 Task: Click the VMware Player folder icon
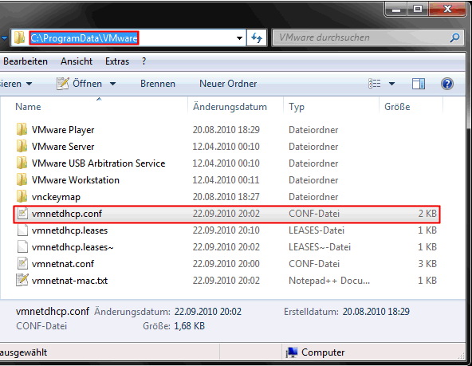(22, 130)
